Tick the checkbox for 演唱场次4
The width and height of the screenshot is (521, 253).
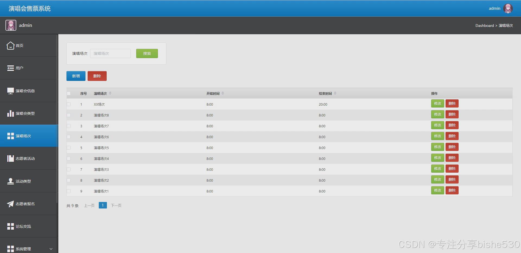click(x=69, y=159)
